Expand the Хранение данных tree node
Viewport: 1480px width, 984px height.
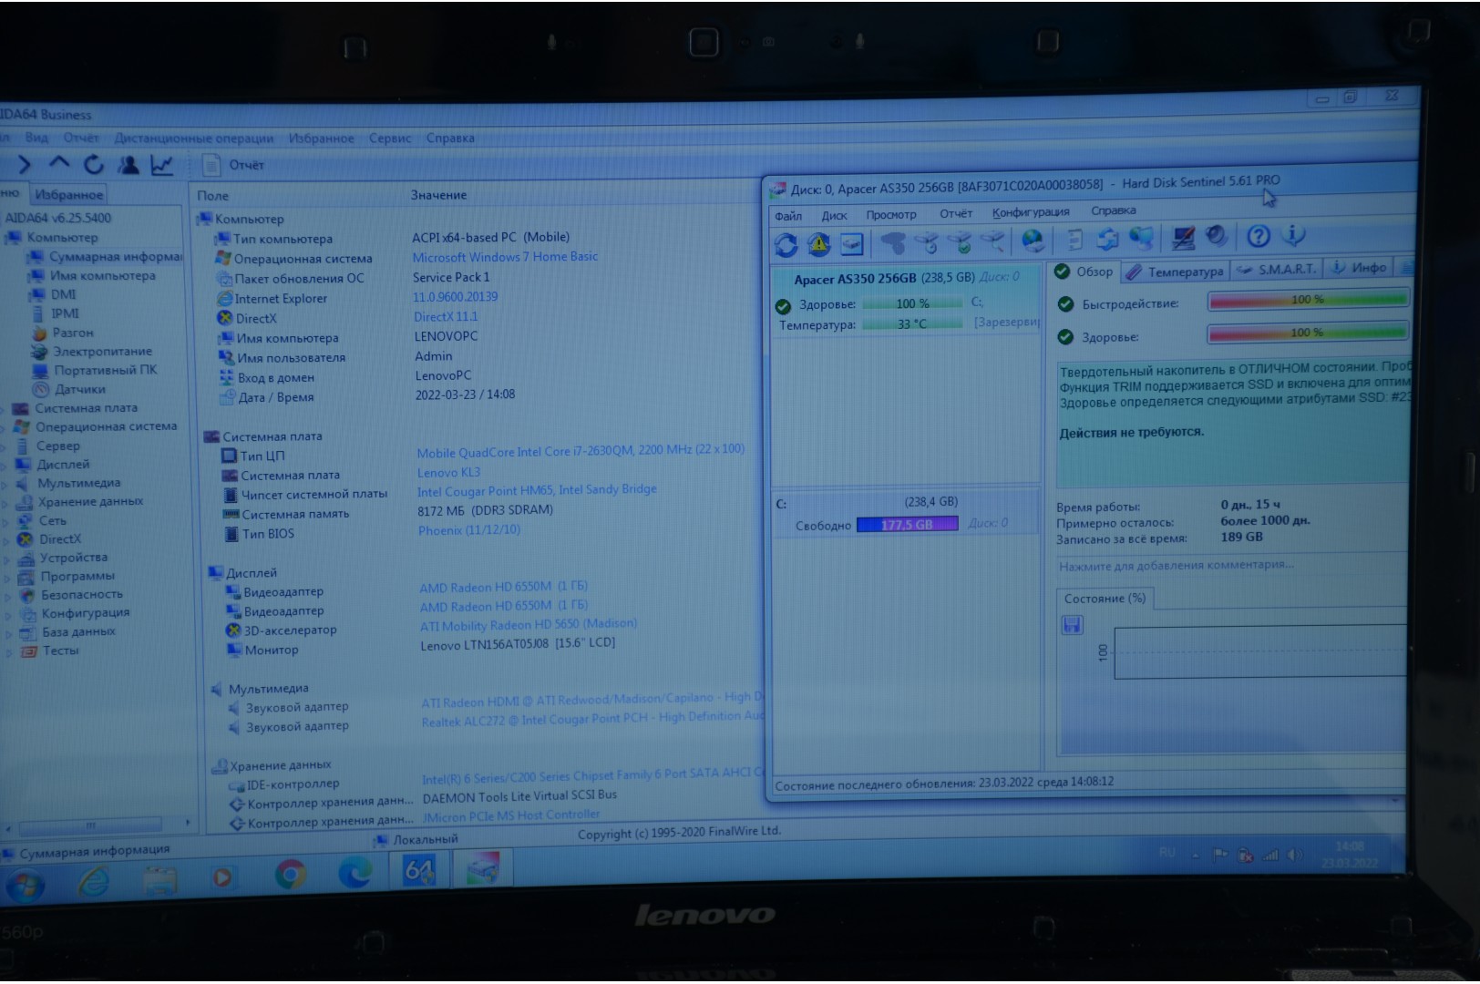point(6,502)
